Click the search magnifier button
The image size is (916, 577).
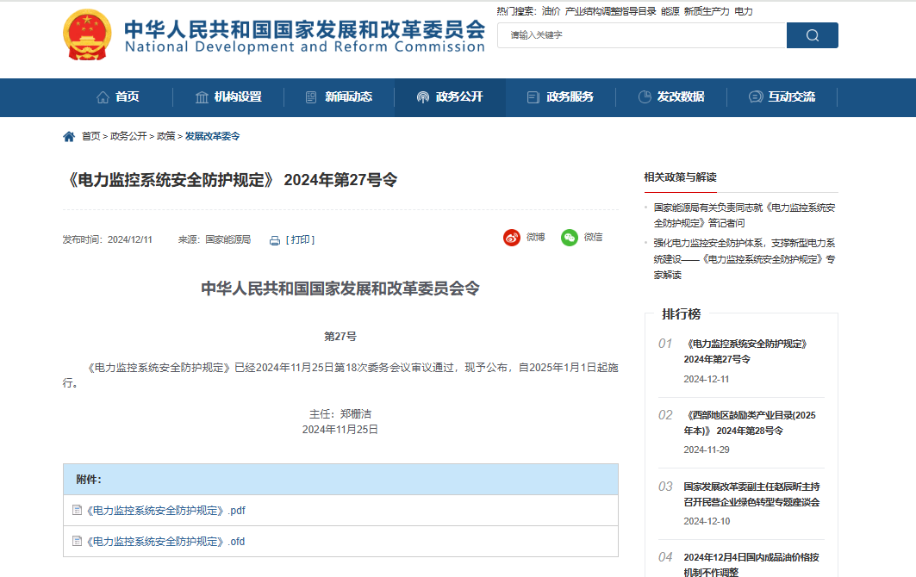pos(812,35)
